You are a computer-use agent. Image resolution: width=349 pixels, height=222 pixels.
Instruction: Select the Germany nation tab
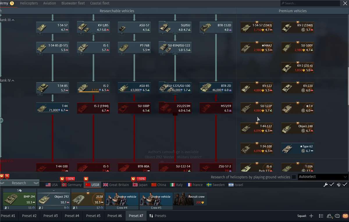click(x=72, y=185)
